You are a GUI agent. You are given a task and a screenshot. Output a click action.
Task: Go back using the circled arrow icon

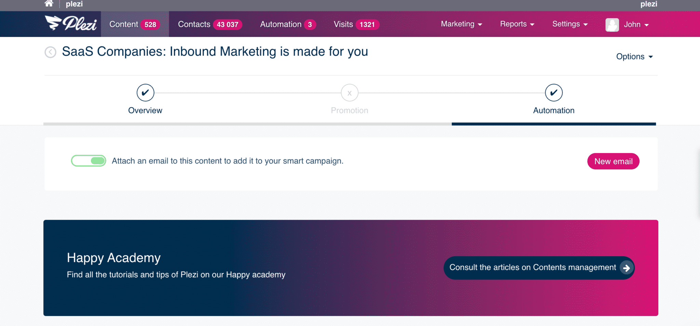click(51, 52)
